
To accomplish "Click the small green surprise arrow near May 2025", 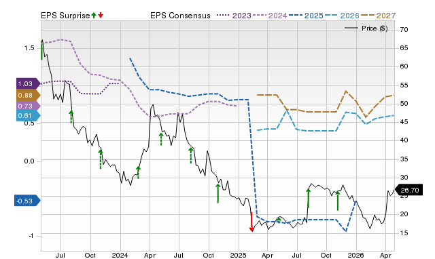I will [x=279, y=220].
